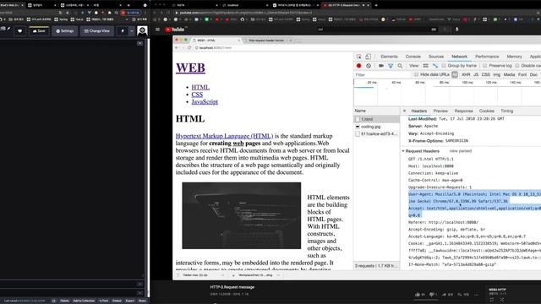Select the All filter type toggle
Viewport: 541px width, 304px height.
[x=455, y=74]
